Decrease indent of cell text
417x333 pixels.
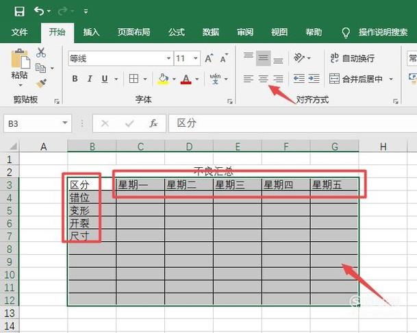point(299,79)
